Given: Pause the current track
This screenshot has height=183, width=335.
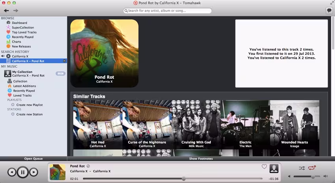Looking at the screenshot, I should 22,172.
